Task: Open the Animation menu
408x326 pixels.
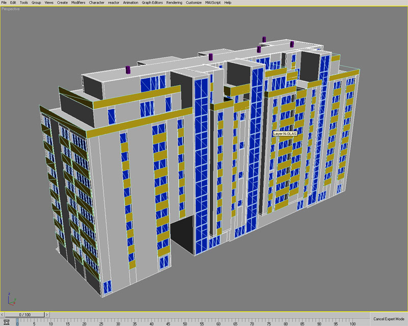Action: (x=131, y=3)
